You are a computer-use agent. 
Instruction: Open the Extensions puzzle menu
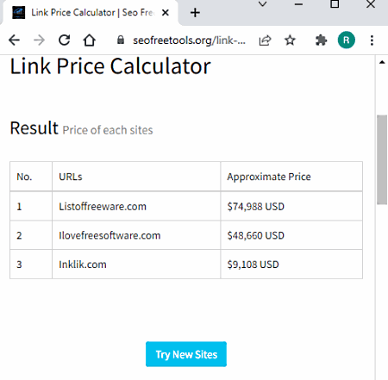tap(321, 40)
